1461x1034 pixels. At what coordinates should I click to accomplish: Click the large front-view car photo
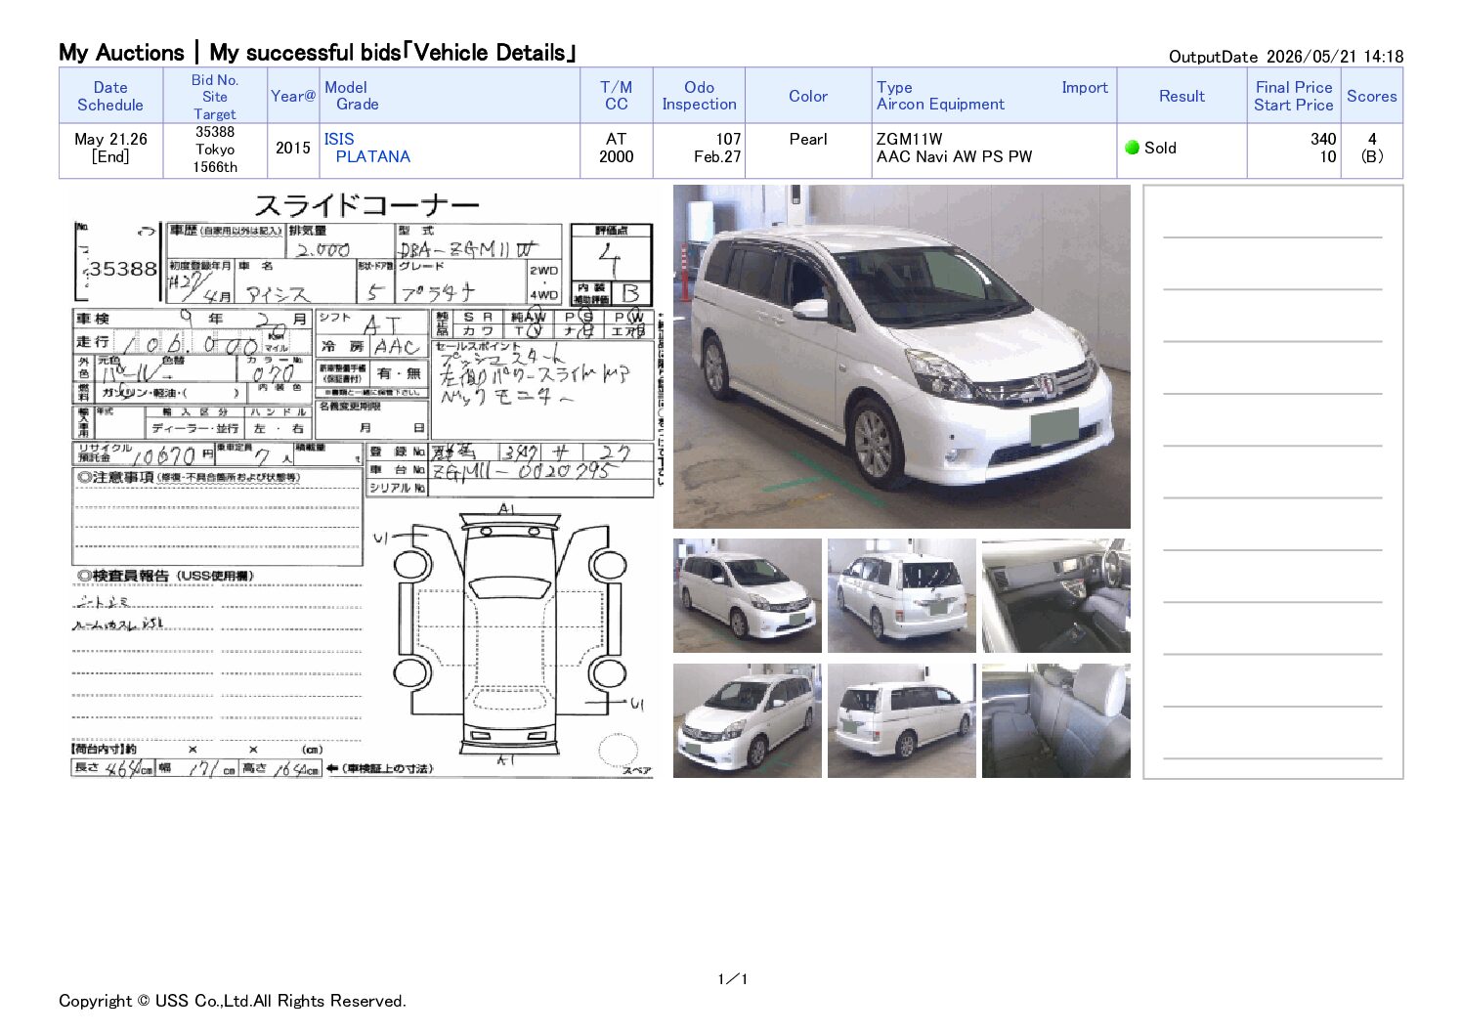pyautogui.click(x=901, y=357)
